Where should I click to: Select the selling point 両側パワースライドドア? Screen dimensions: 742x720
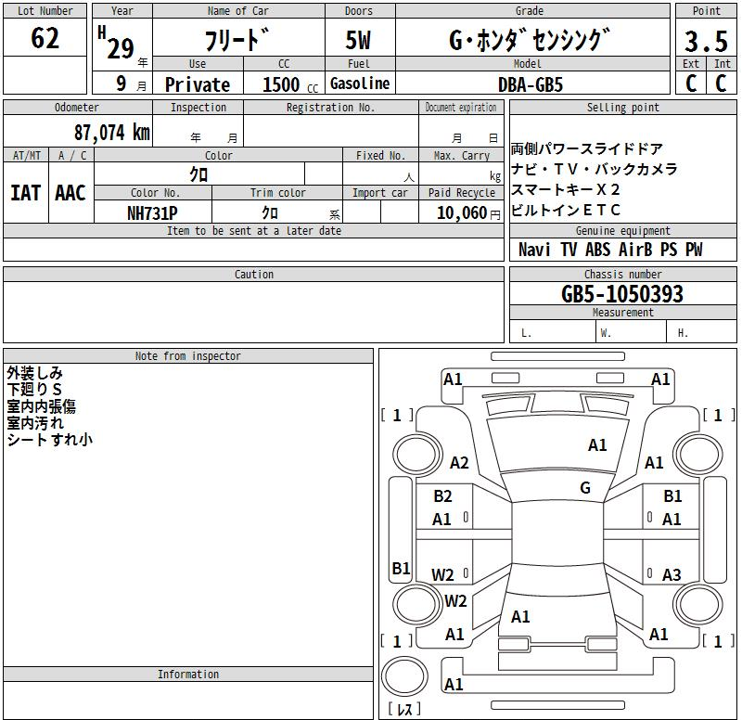tap(587, 148)
